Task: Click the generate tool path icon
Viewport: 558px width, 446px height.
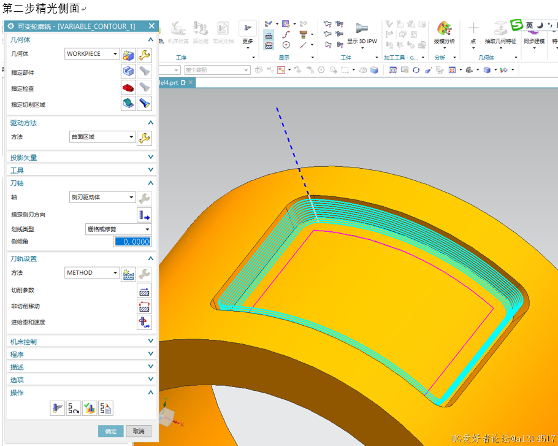Action: (57, 408)
